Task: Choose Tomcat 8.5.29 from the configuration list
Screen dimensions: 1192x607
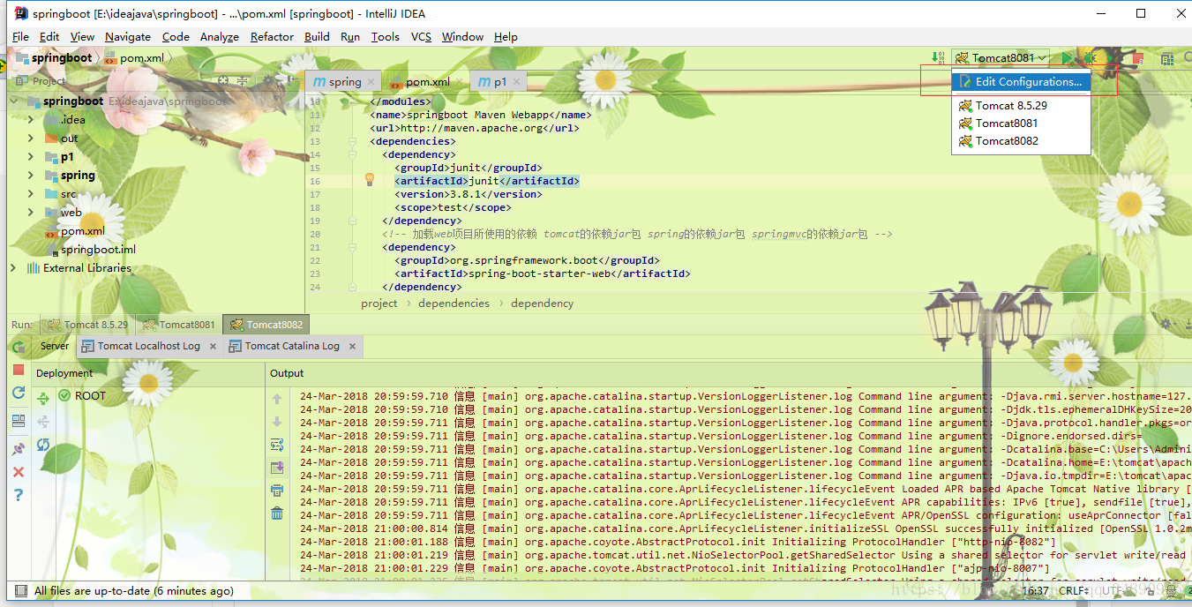Action: (x=1011, y=105)
